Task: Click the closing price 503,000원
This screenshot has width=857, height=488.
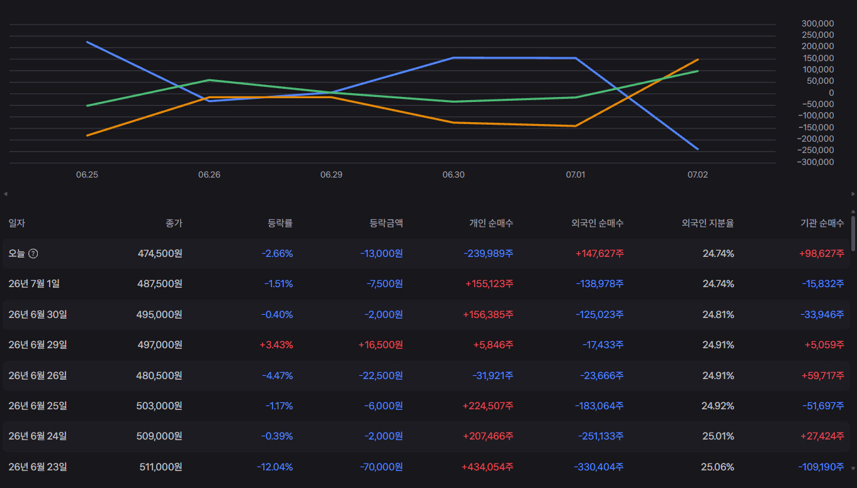Action: [x=159, y=406]
